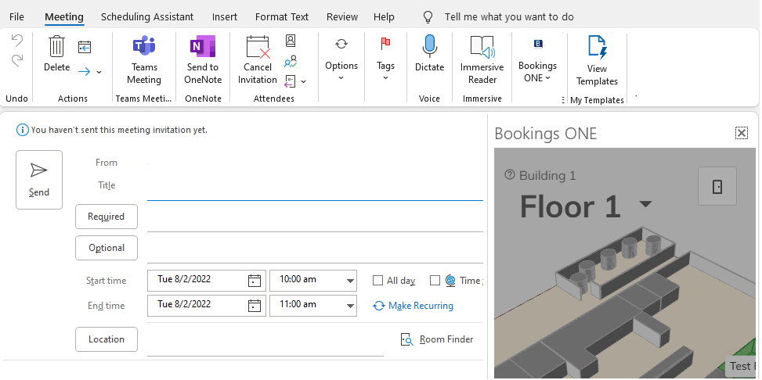Start Dictate microphone

coord(429,48)
